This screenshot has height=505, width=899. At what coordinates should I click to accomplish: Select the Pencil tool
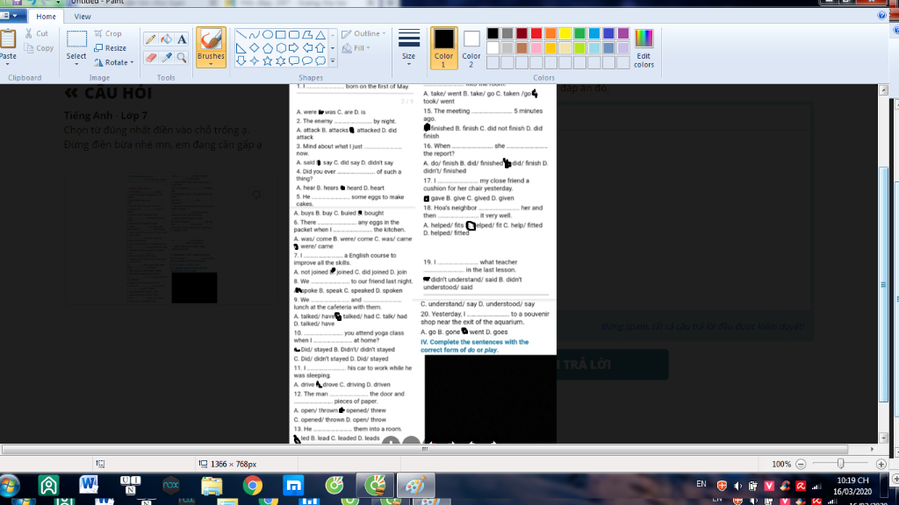click(151, 39)
